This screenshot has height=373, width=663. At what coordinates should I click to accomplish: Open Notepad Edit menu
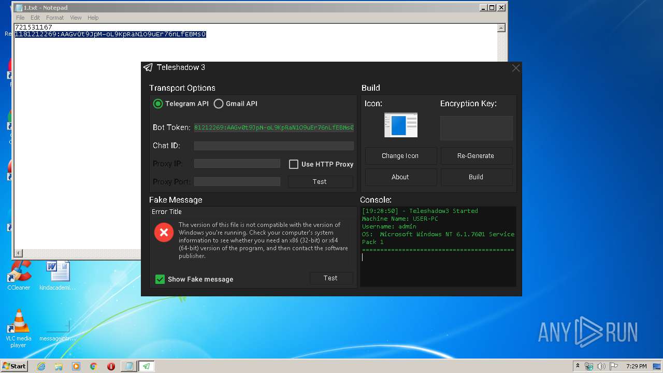[35, 18]
